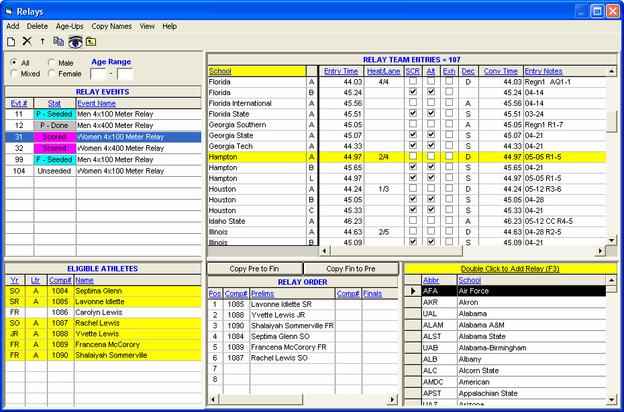The image size is (624, 412).
Task: Click the Stat column header
Action: [x=54, y=103]
